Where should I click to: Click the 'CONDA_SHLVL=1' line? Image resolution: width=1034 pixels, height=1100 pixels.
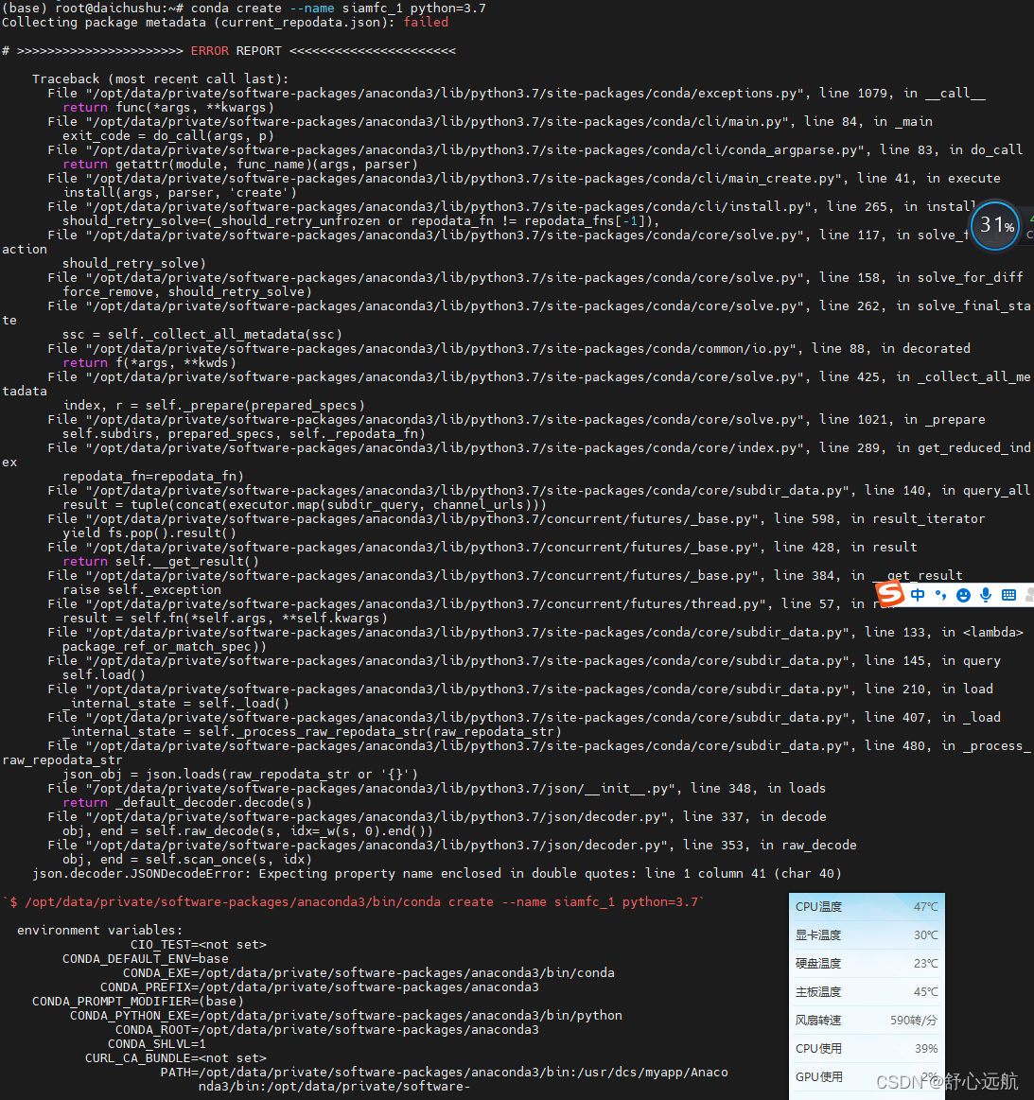(x=156, y=1044)
